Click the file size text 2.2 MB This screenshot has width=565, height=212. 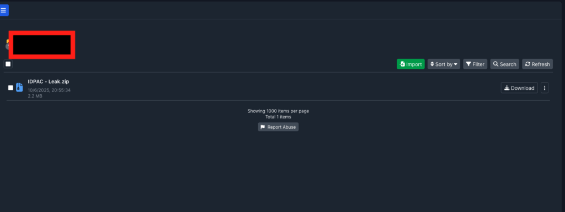tap(35, 96)
